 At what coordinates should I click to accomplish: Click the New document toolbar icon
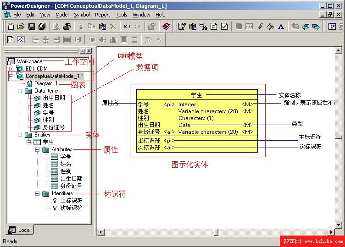point(11,27)
